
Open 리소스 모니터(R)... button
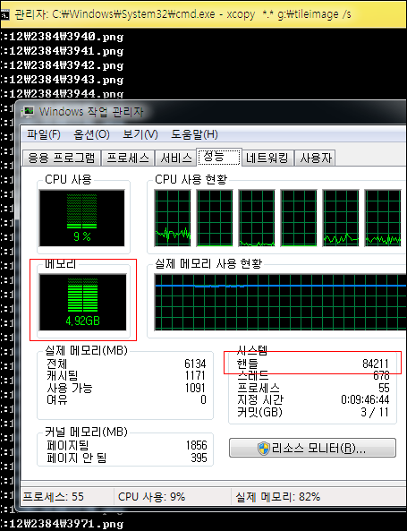[x=312, y=448]
